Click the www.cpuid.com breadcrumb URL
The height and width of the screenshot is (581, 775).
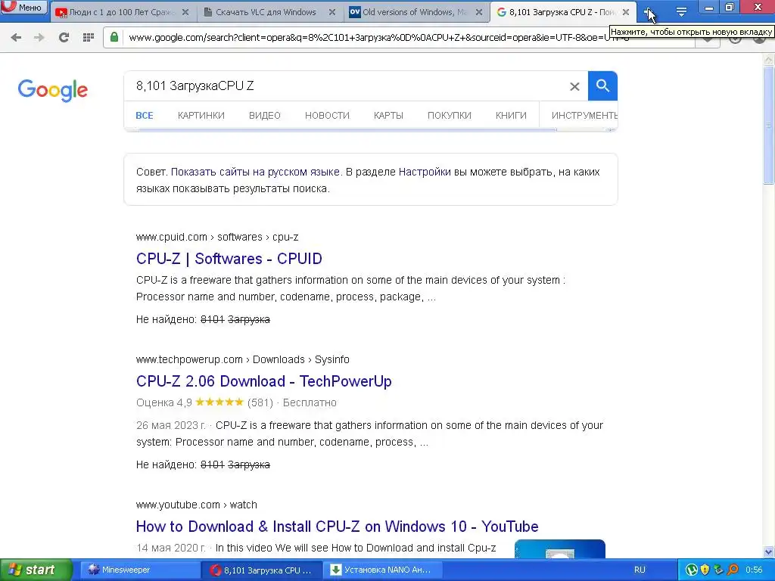[217, 237]
